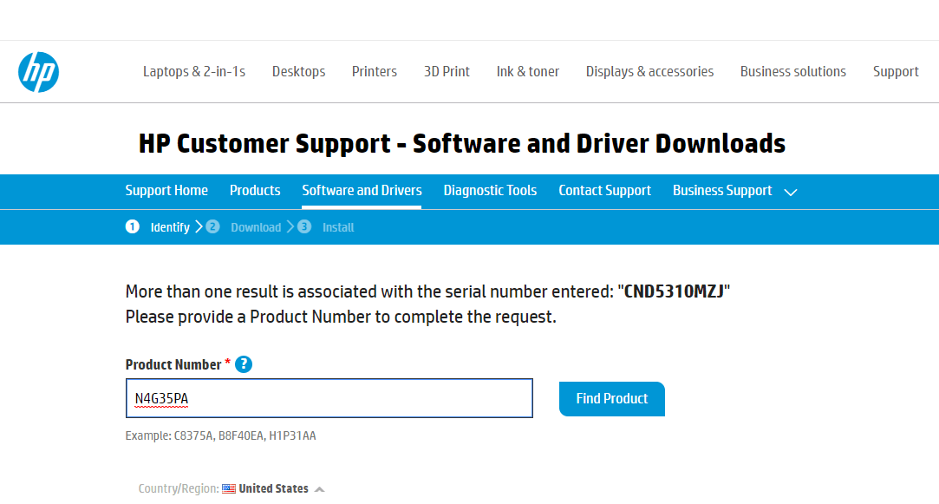Click step 1 Identify circle icon
The height and width of the screenshot is (504, 939).
tap(133, 227)
